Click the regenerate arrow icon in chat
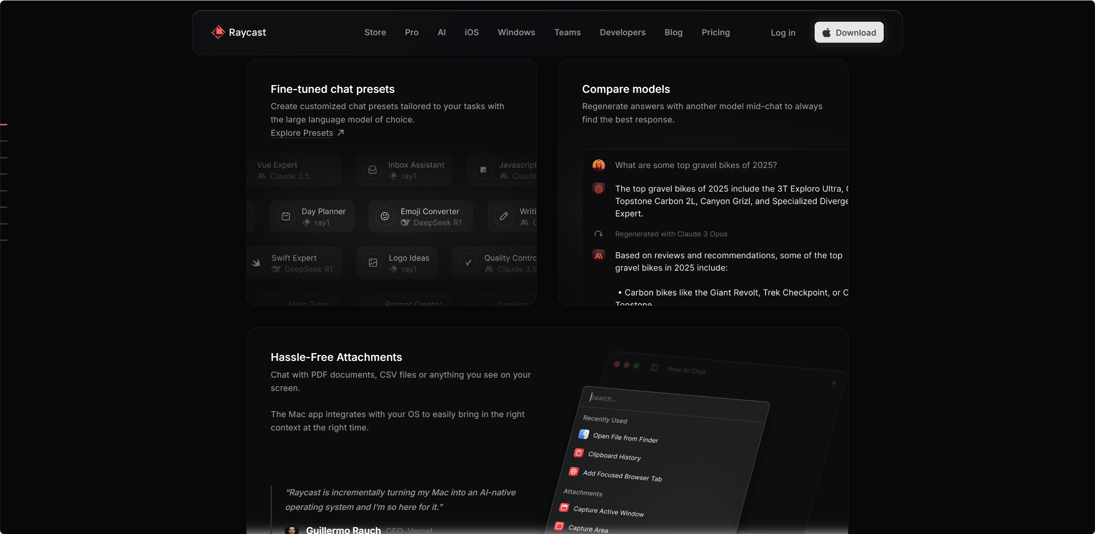 pyautogui.click(x=598, y=234)
